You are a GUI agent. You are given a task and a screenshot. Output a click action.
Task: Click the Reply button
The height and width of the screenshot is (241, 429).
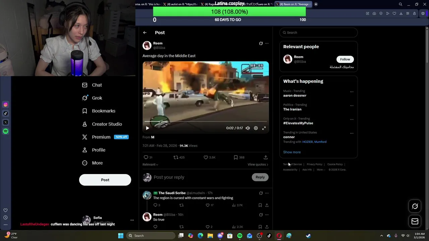(x=260, y=177)
